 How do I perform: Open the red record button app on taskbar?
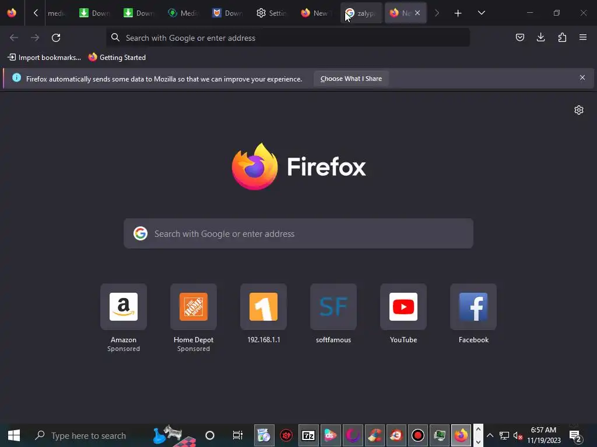[x=417, y=435]
